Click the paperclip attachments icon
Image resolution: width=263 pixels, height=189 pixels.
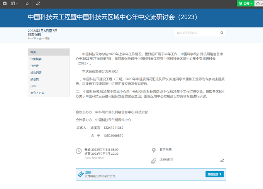pos(153,160)
